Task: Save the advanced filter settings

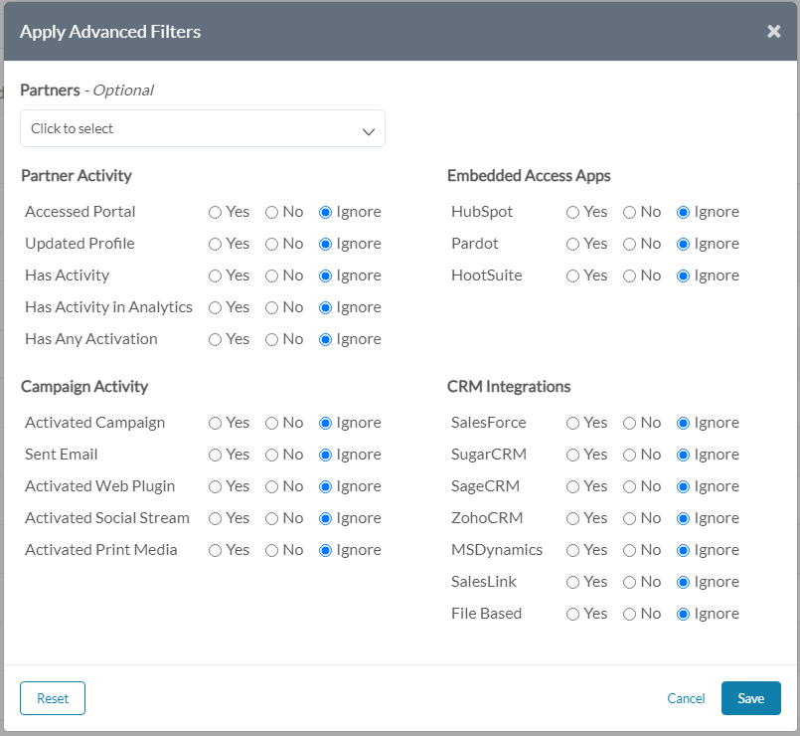Action: 750,698
